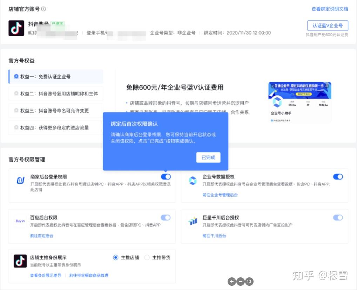The width and height of the screenshot is (357, 290).
Task: Toggle 巨量千川后台授权 switch
Action: coord(338,218)
